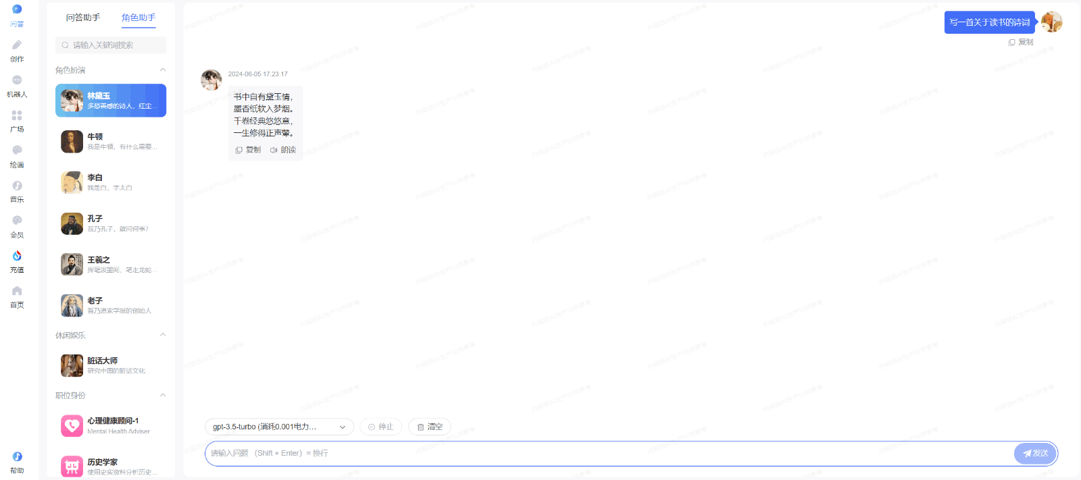Open the 创作 writing section in sidebar
1081x480 pixels.
(17, 51)
